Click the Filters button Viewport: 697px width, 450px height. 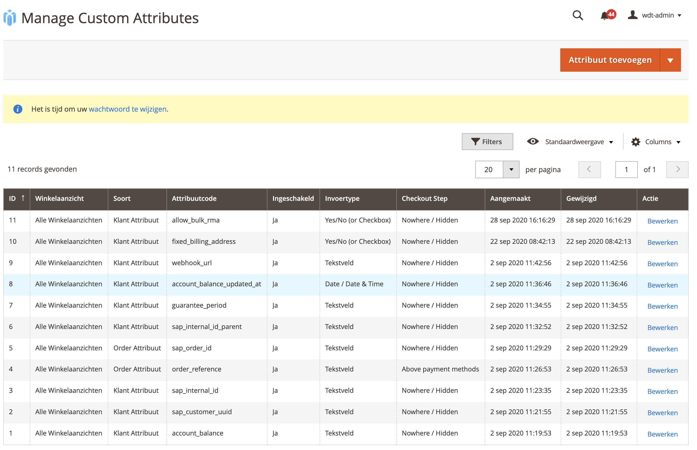click(x=487, y=142)
